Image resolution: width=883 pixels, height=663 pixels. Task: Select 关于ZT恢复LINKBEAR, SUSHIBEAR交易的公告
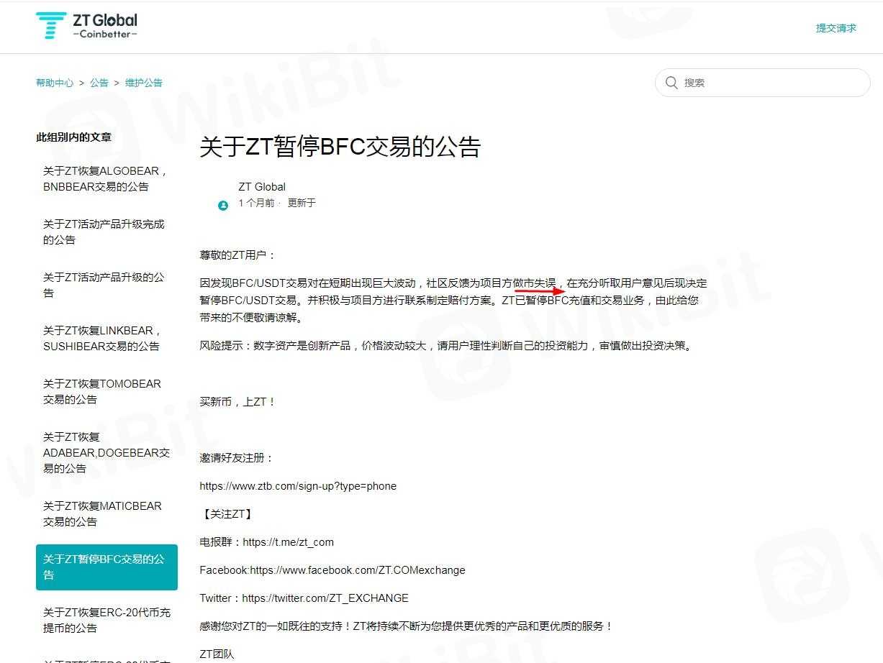pyautogui.click(x=103, y=338)
